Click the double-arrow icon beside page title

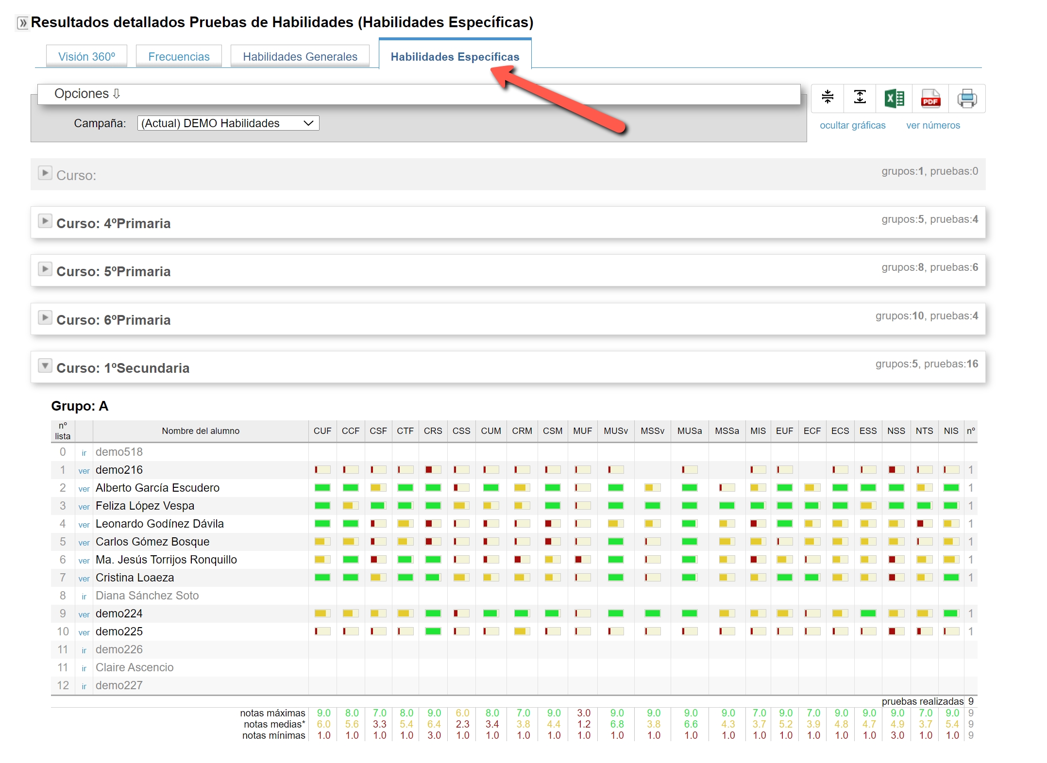pyautogui.click(x=22, y=23)
